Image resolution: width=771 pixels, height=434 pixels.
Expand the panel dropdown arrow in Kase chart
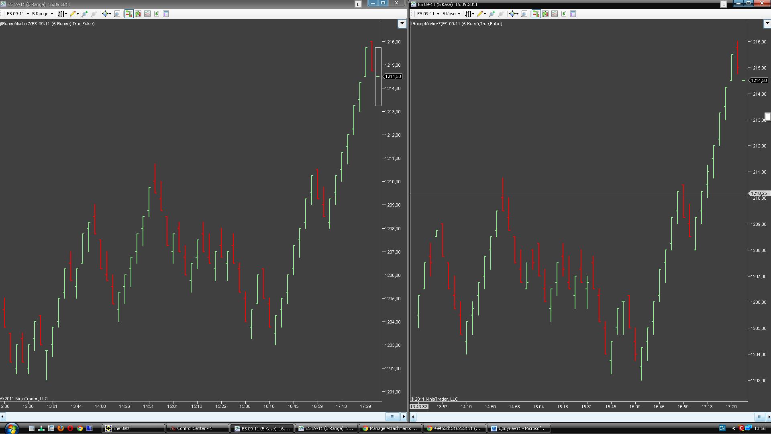pos(767,24)
